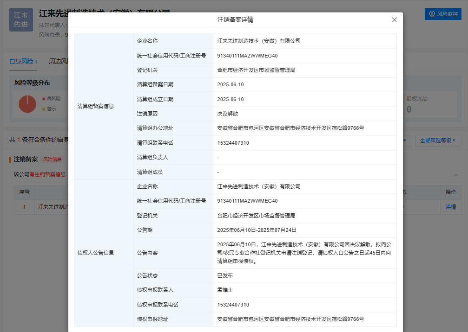This screenshot has width=468, height=332.
Task: Click the 债权申报联系人 name 孟惟士
Action: [225, 290]
